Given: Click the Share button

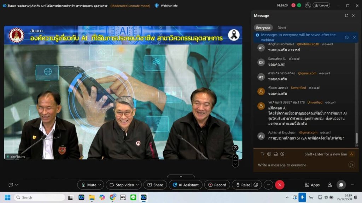Looking at the screenshot, I should [x=155, y=185].
